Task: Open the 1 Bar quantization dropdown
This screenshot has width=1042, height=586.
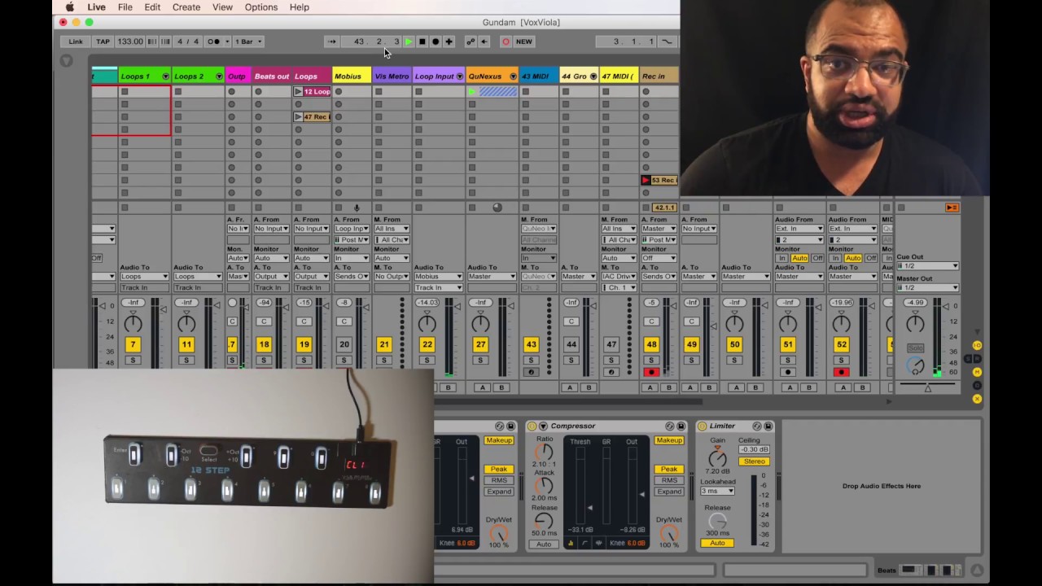Action: pyautogui.click(x=249, y=42)
